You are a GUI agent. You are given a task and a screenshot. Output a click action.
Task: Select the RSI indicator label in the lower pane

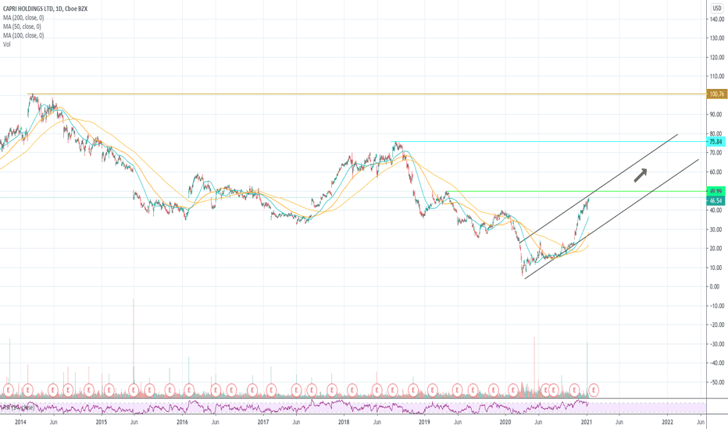coord(18,407)
